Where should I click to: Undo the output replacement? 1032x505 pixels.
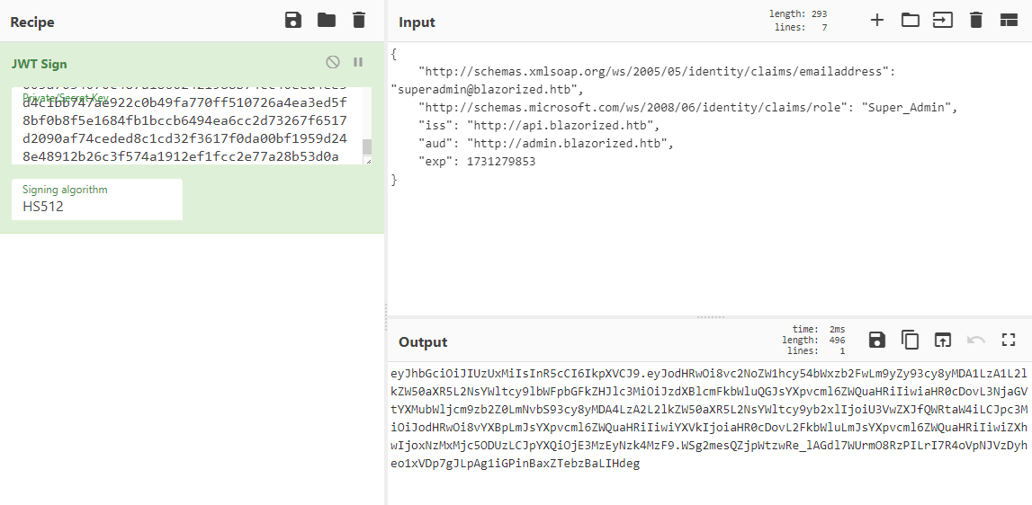click(975, 340)
